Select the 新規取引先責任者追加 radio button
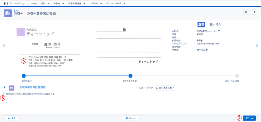 tap(4, 87)
